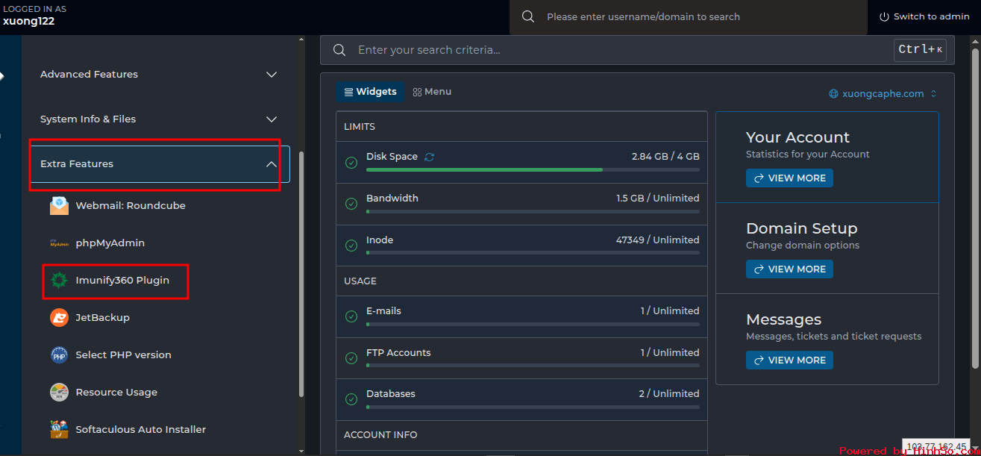Focus the username/domain search field
Viewport: 981px width, 456px height.
click(694, 16)
